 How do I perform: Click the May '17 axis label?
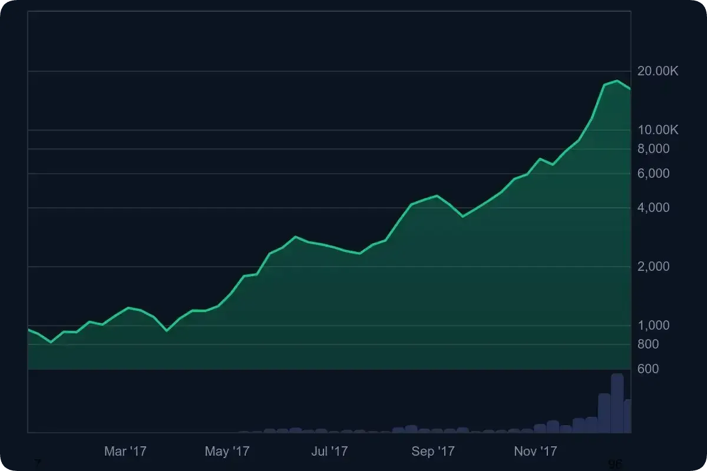click(227, 451)
